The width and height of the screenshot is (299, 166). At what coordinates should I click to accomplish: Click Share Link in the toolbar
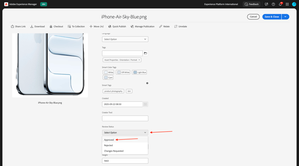[18, 26]
